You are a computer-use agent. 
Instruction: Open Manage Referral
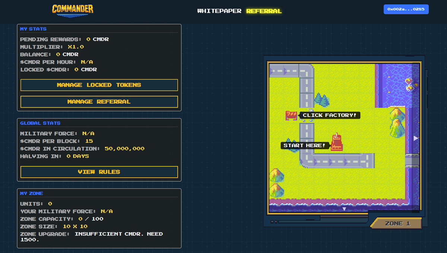(99, 102)
